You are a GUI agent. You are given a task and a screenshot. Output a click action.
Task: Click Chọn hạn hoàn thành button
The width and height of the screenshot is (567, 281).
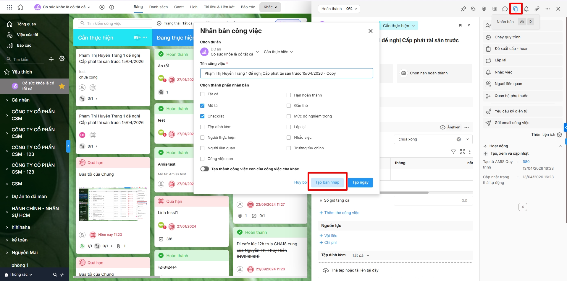434,73
